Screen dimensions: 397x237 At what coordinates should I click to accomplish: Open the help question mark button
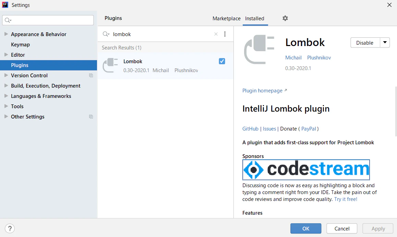coord(10,228)
